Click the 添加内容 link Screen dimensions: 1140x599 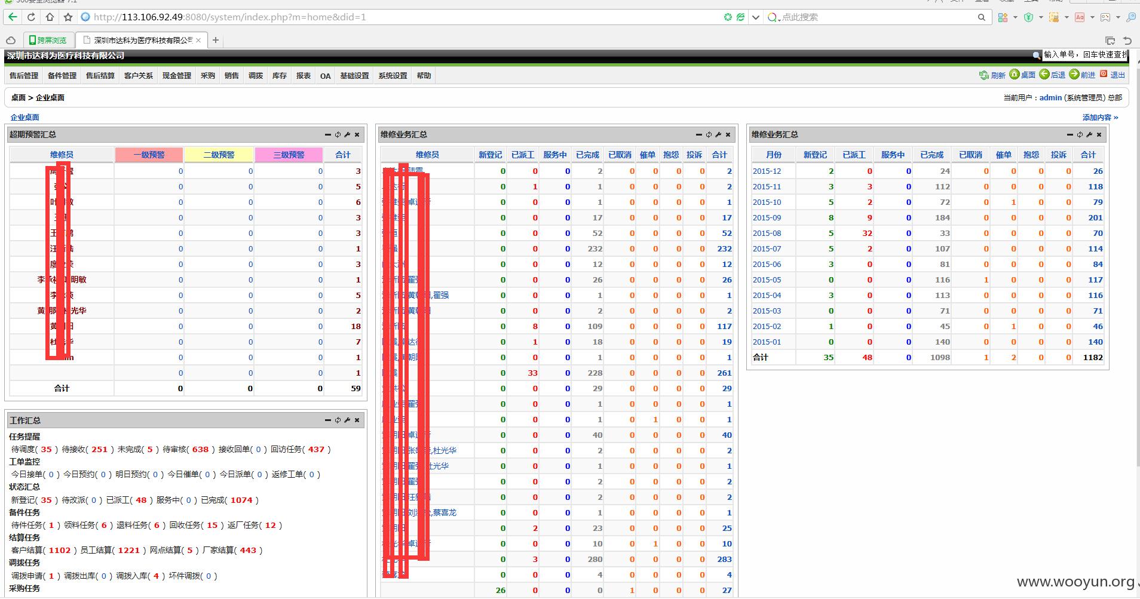(1100, 118)
